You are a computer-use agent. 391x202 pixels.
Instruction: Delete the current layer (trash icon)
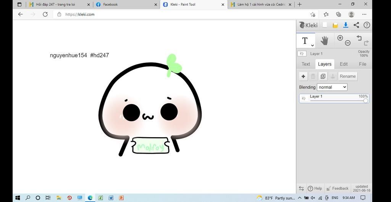[313, 76]
